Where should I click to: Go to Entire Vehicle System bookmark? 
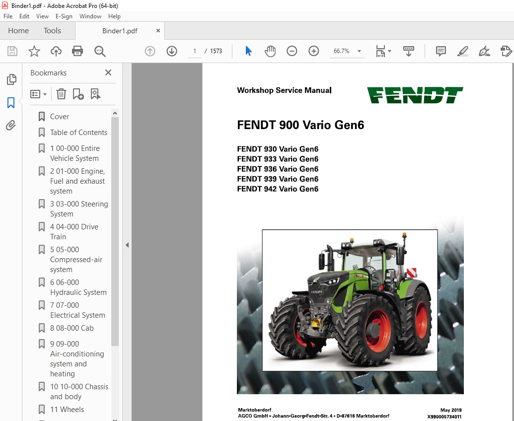74,153
